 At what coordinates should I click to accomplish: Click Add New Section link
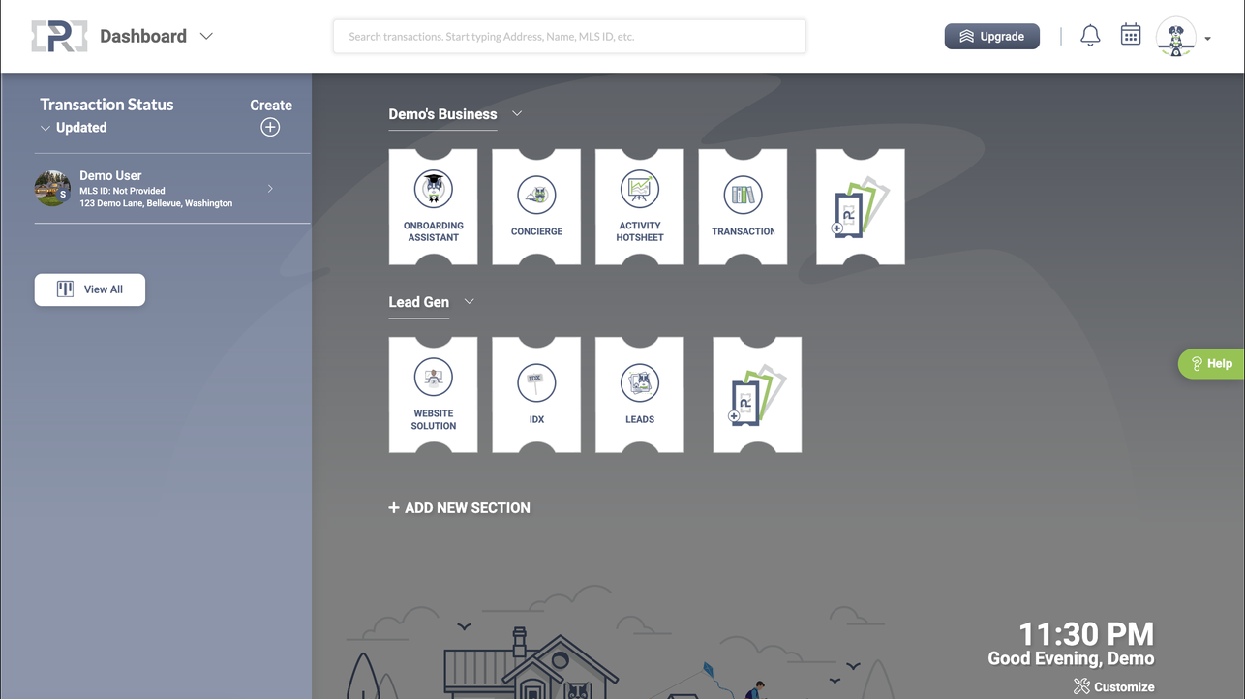[x=459, y=507]
